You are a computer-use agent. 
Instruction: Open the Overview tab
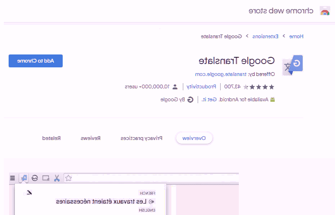point(194,138)
